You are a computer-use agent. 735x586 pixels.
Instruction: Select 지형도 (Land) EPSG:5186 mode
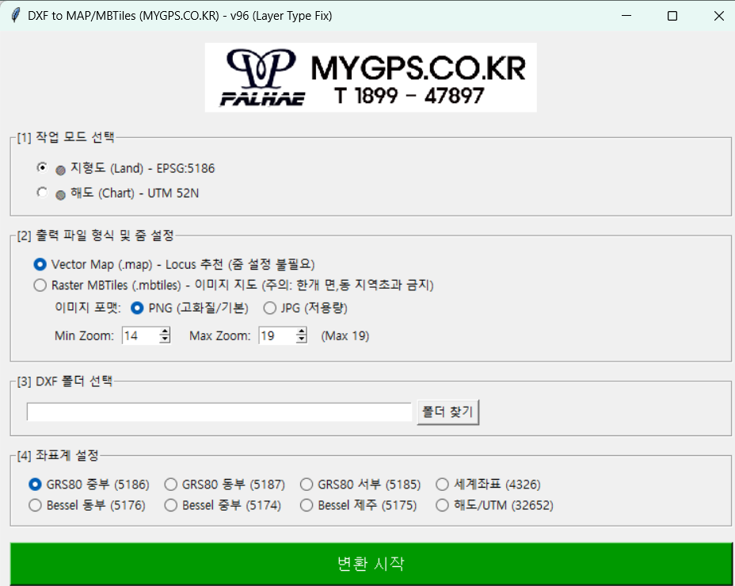pyautogui.click(x=42, y=168)
